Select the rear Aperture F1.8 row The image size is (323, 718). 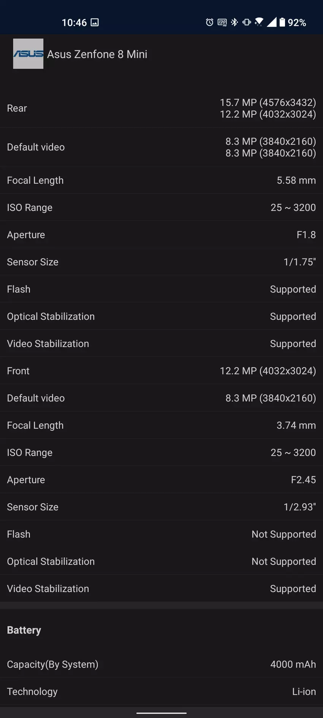161,235
